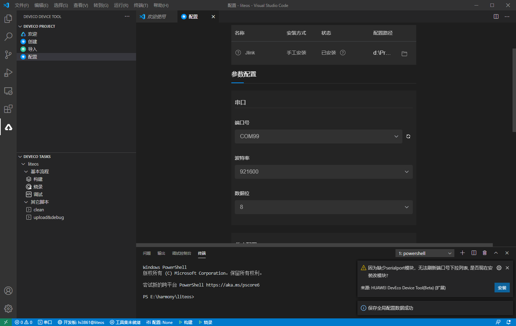This screenshot has width=516, height=326.
Task: Open the 查看(V) menu
Action: 81,5
